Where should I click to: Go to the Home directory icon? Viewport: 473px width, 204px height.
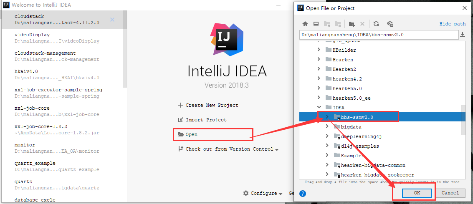point(305,24)
